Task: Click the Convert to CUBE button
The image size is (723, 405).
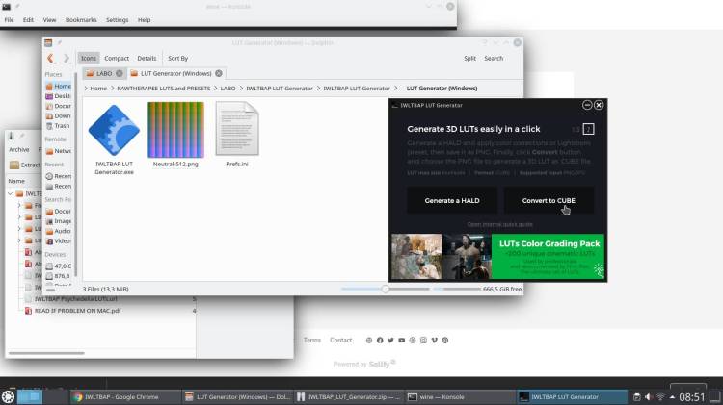Action: click(549, 201)
